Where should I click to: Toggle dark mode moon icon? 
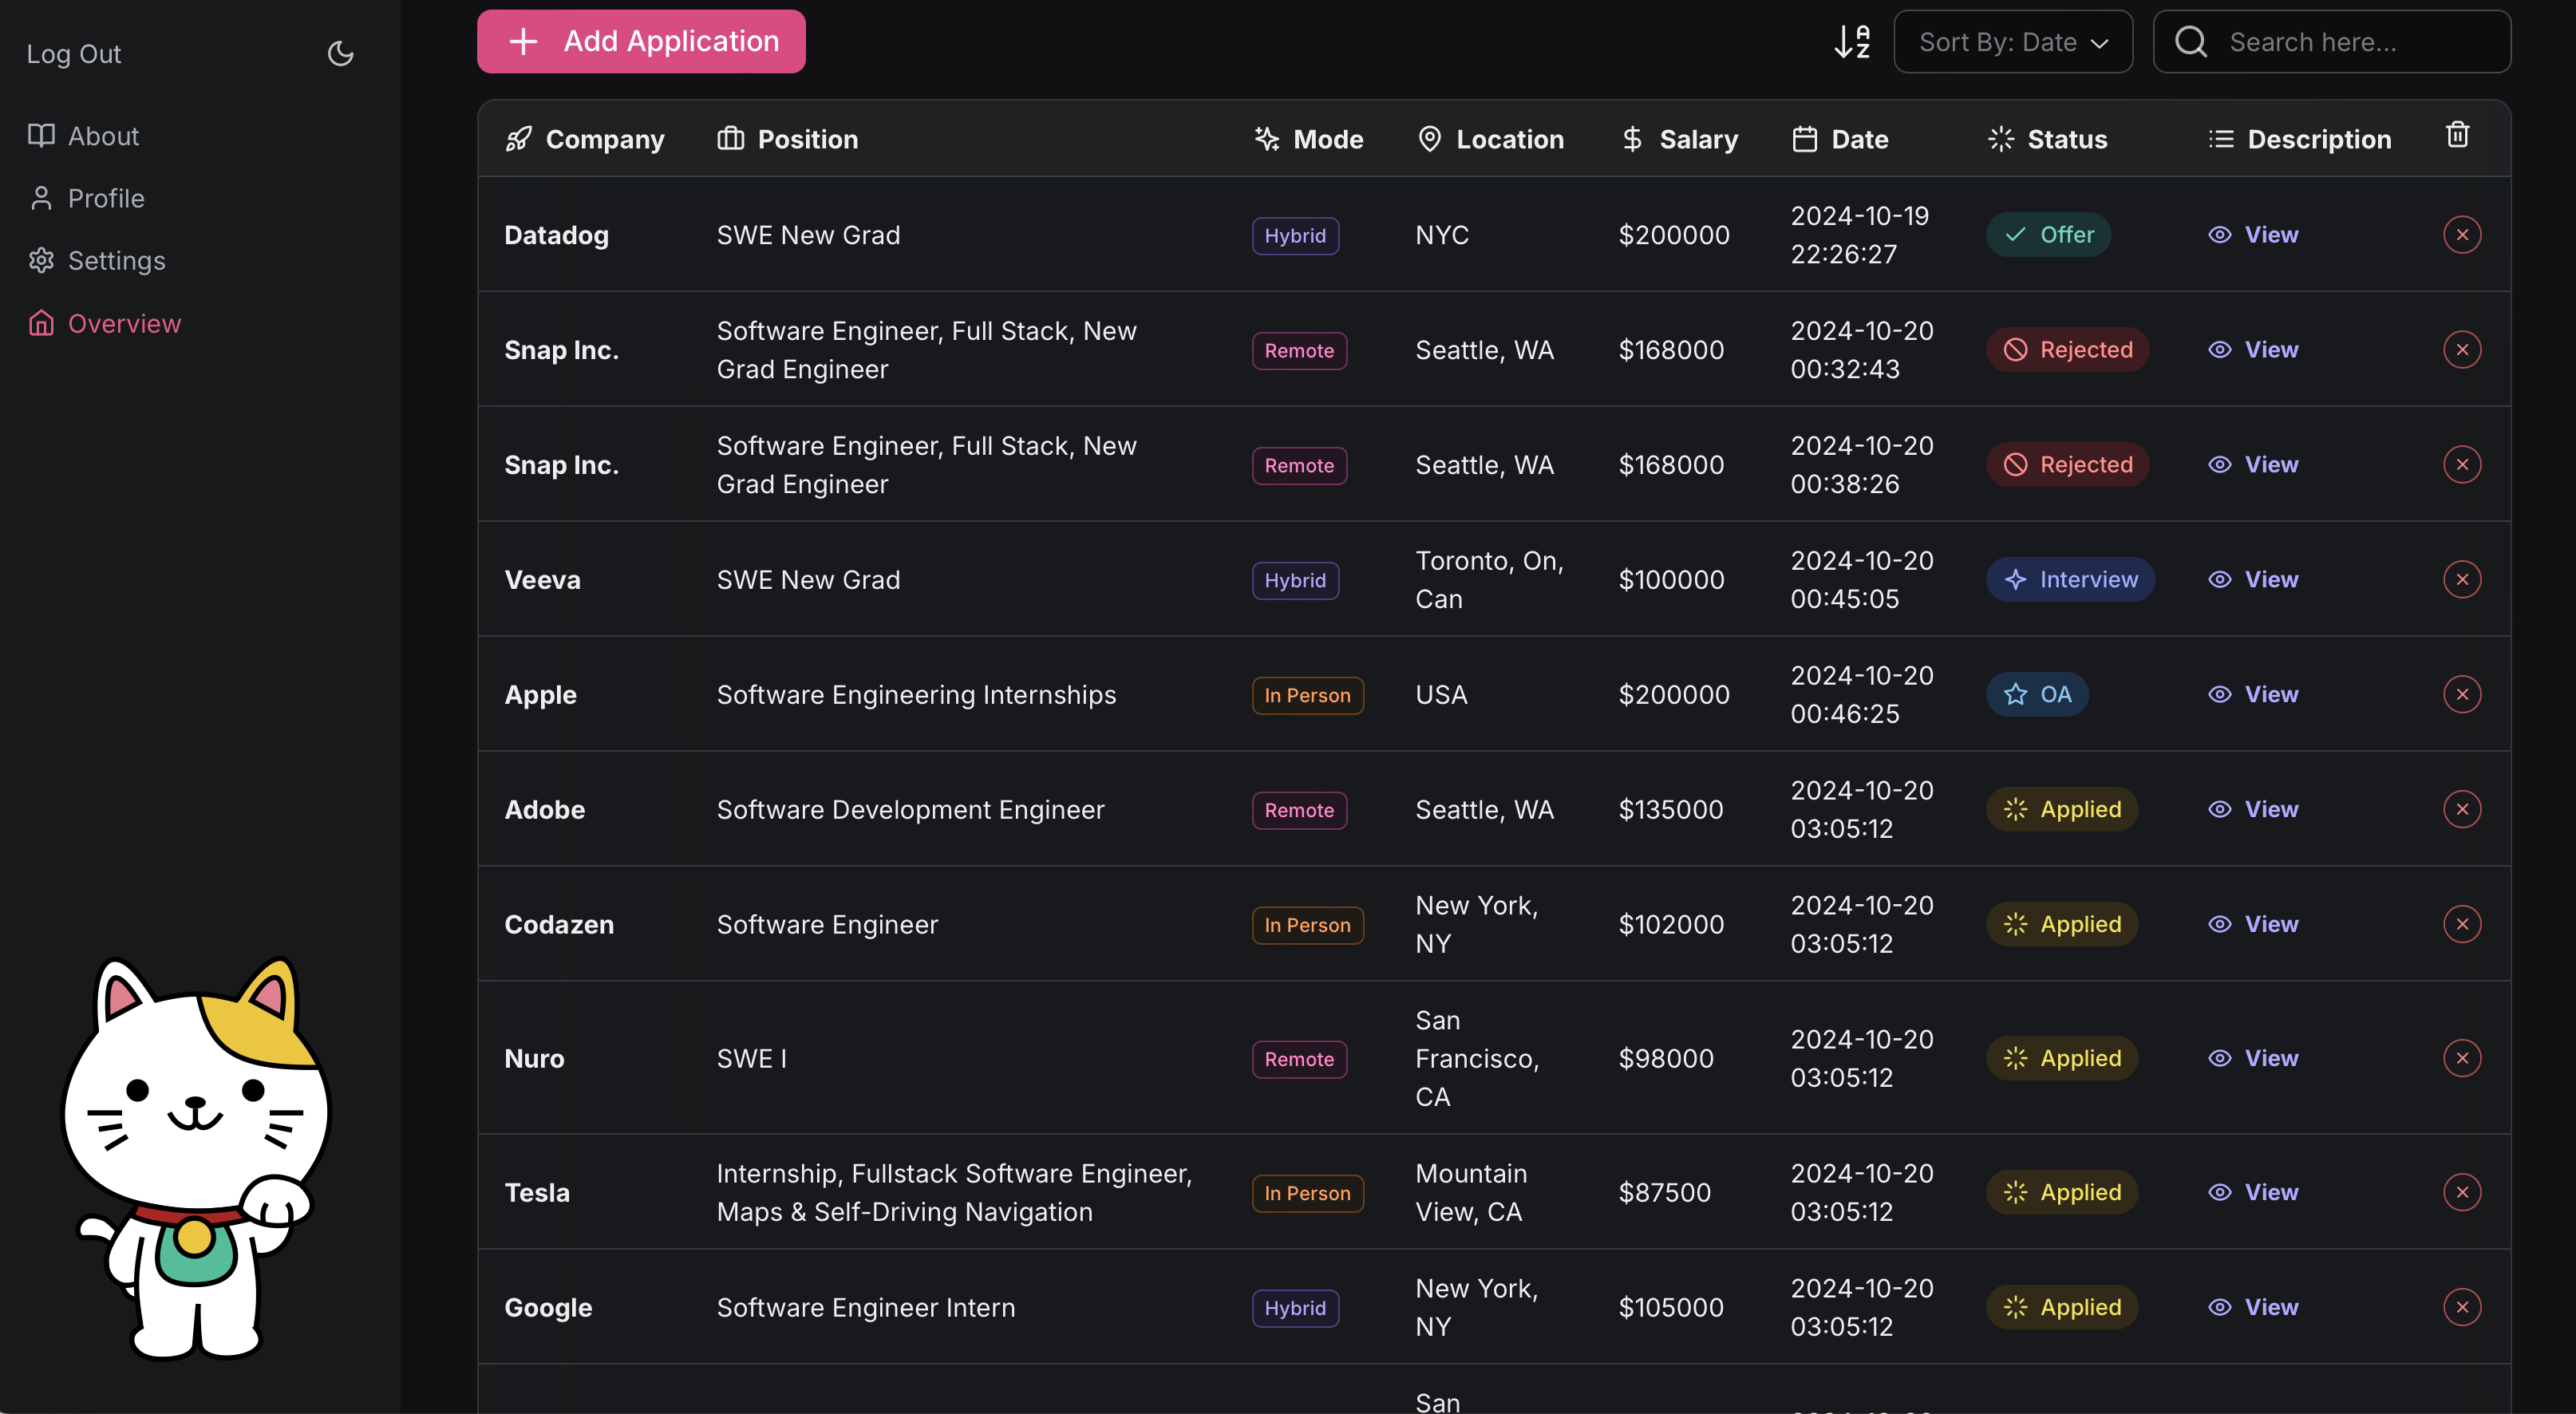(x=341, y=53)
